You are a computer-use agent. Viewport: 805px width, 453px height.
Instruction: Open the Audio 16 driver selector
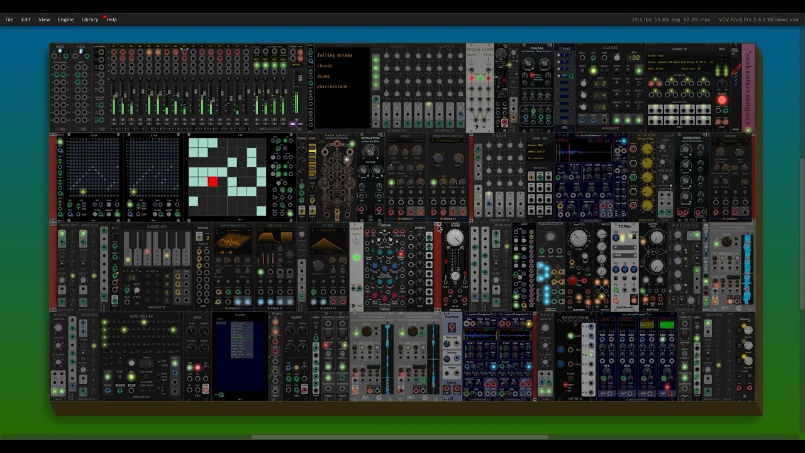(679, 57)
